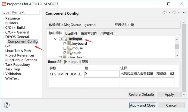
Task: Click the Apply and Close button
Action: (x=143, y=105)
